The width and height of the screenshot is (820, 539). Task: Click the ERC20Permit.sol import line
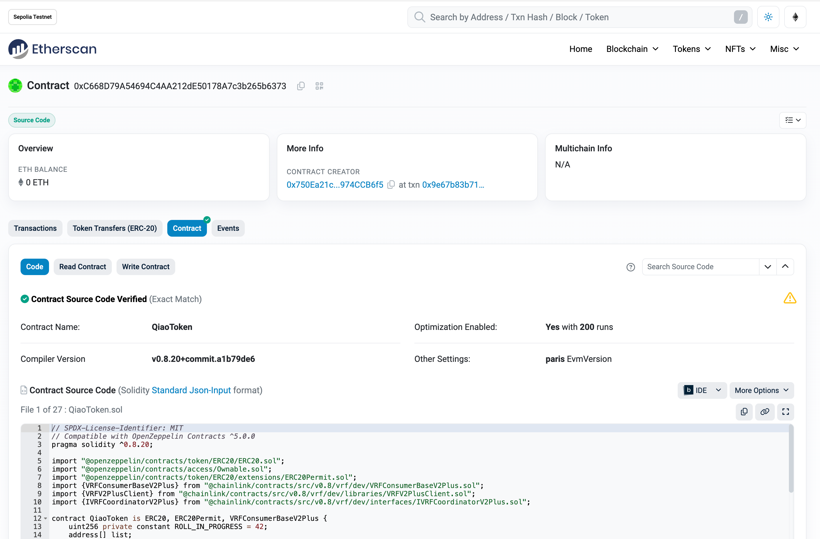click(204, 477)
